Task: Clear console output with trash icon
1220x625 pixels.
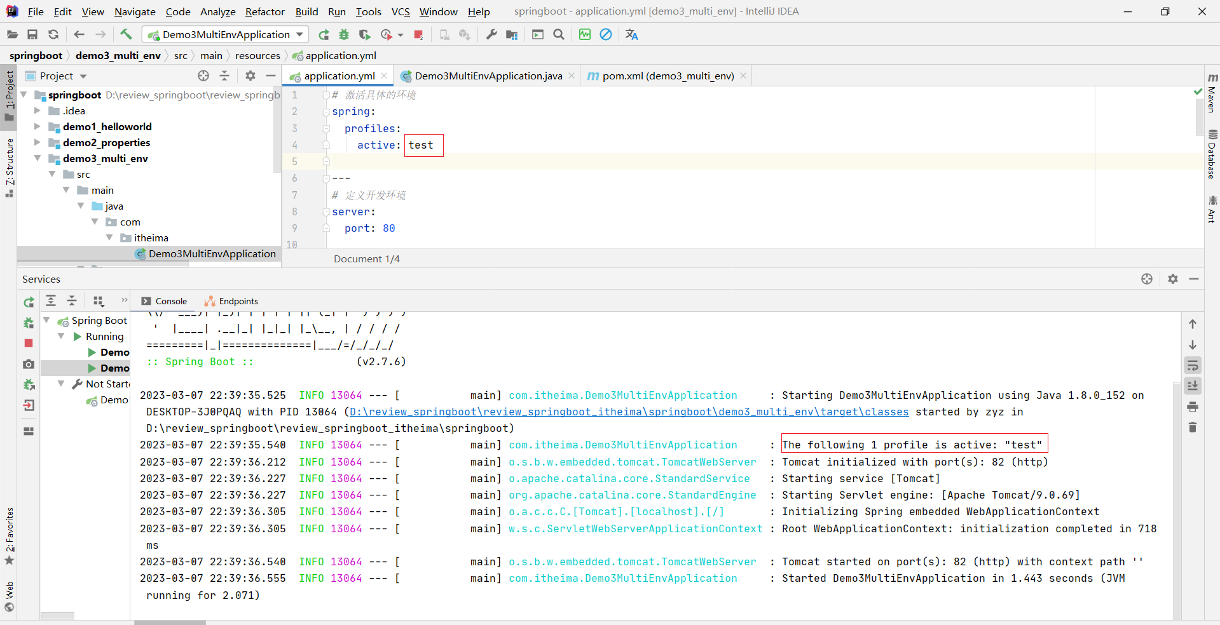Action: (1193, 427)
